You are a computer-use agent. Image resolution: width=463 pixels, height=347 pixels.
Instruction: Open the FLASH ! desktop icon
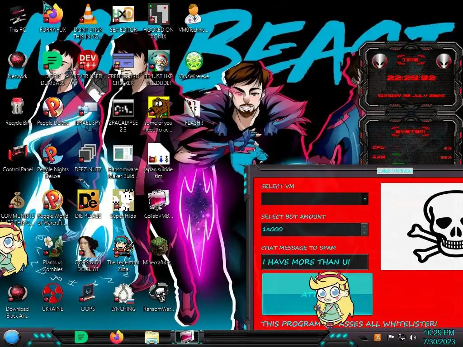(x=194, y=112)
